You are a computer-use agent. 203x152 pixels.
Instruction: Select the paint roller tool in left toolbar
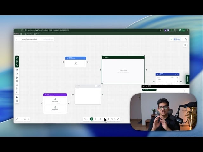(x=17, y=62)
